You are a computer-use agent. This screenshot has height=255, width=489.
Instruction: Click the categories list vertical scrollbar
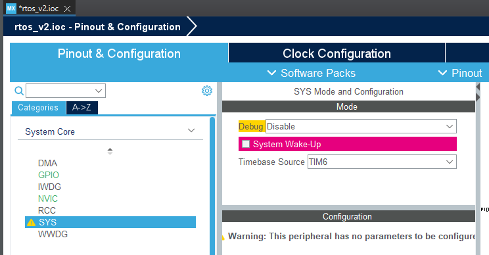pyautogui.click(x=212, y=186)
